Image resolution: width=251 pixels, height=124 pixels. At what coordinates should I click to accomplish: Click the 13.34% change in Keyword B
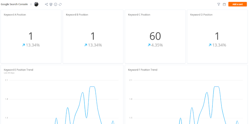pyautogui.click(x=95, y=45)
